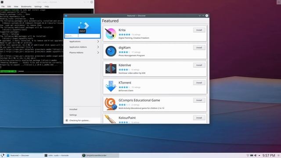Click the Discover logo in sidebar header
Viewport: 281px width, 158px height.
[83, 25]
